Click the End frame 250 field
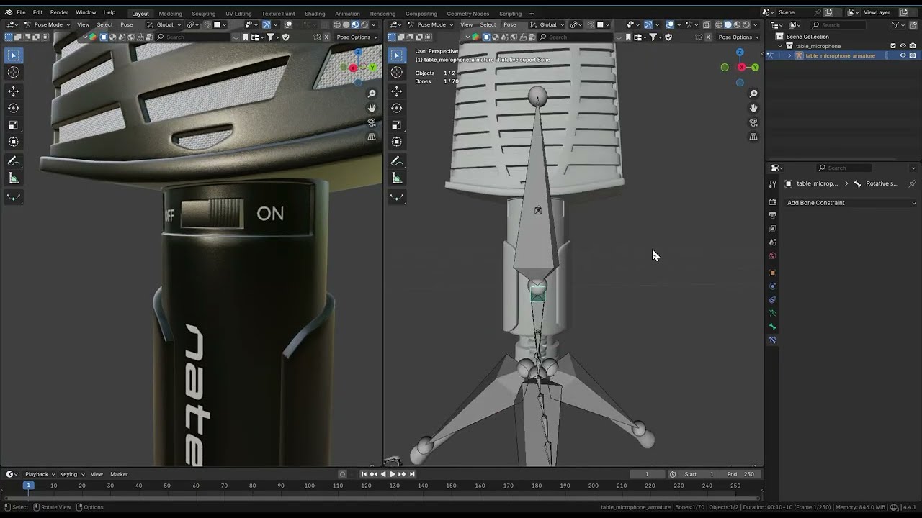 pyautogui.click(x=741, y=474)
